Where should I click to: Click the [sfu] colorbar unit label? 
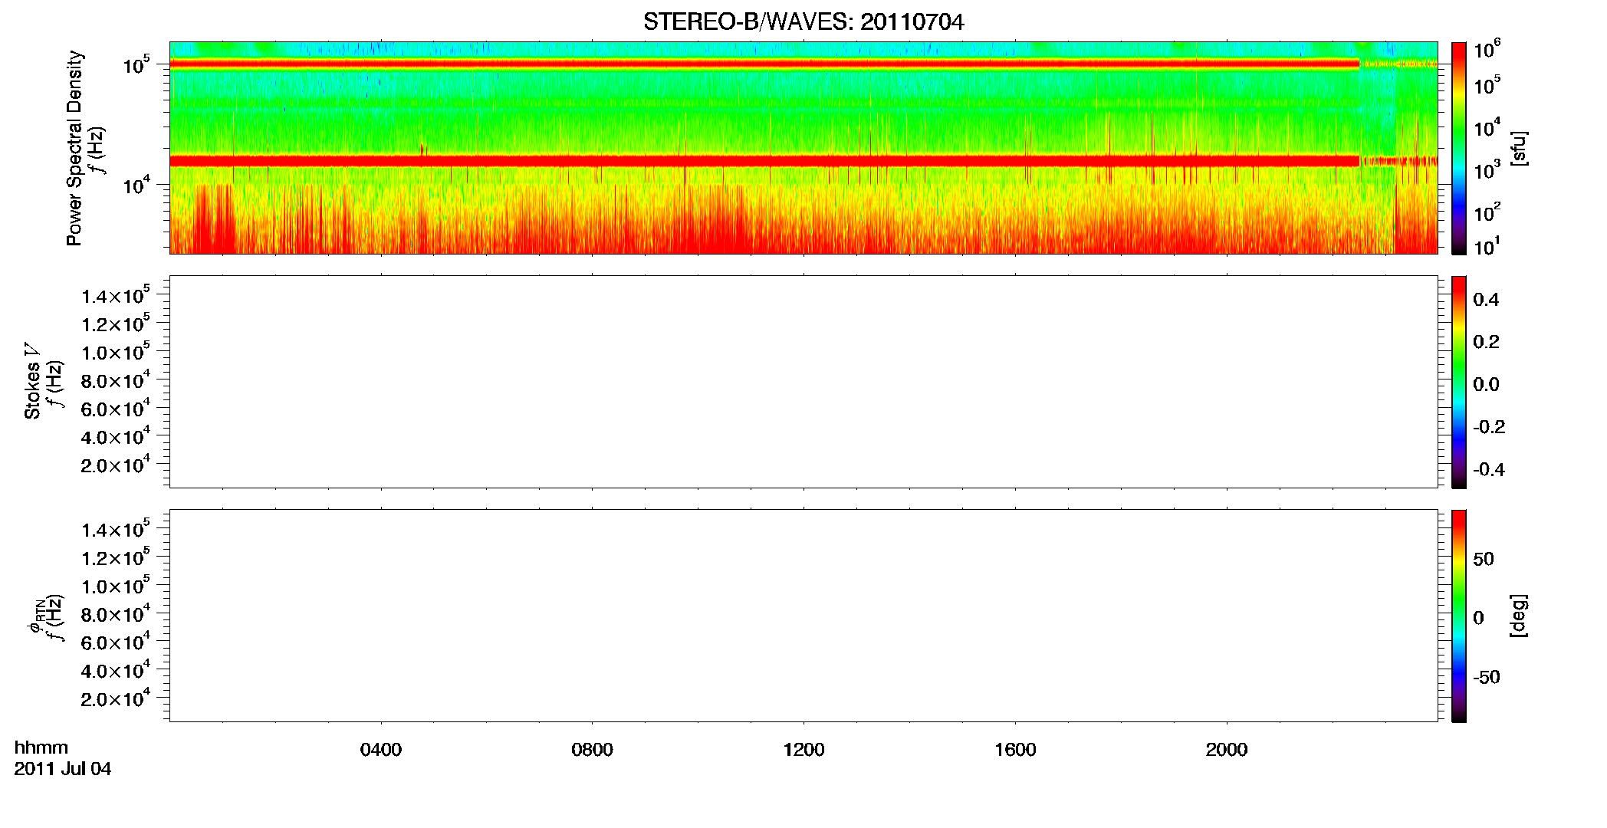click(x=1519, y=148)
